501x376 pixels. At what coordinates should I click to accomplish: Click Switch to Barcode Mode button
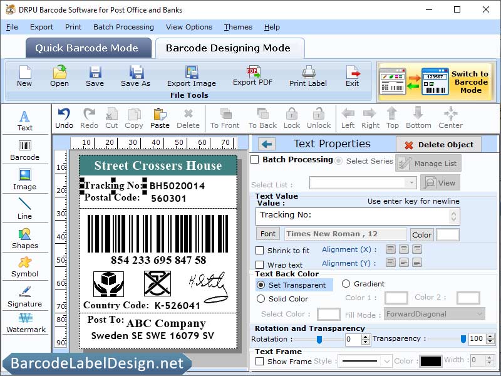[436, 81]
